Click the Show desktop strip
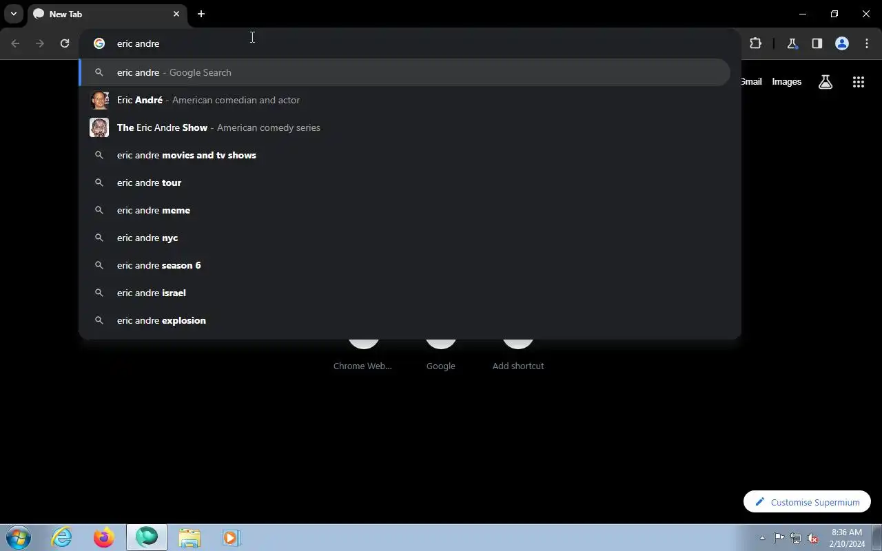This screenshot has height=551, width=882. tap(876, 538)
